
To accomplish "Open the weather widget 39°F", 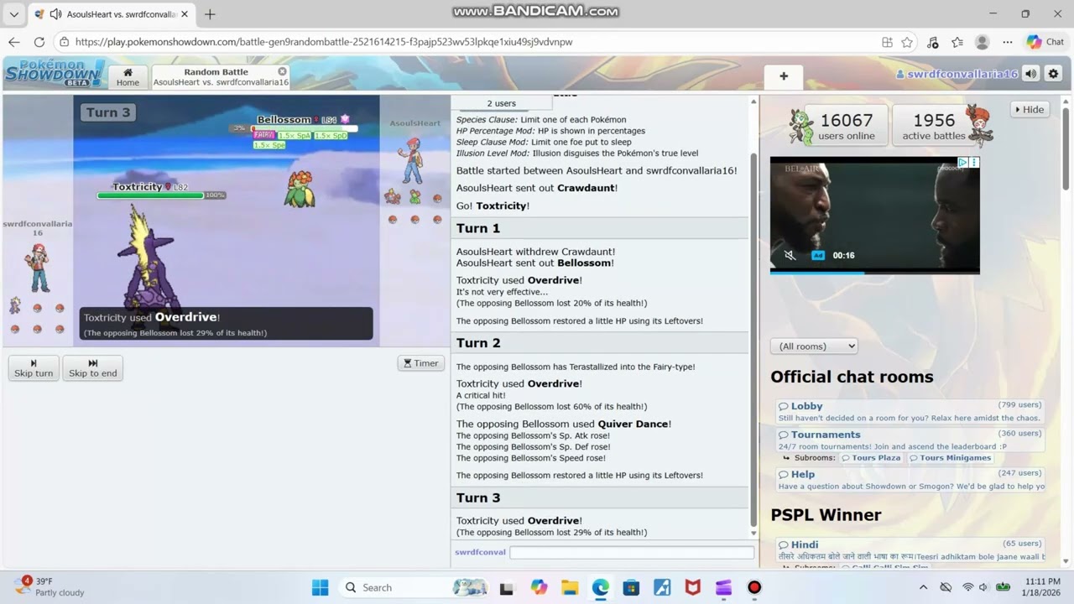I will [50, 586].
